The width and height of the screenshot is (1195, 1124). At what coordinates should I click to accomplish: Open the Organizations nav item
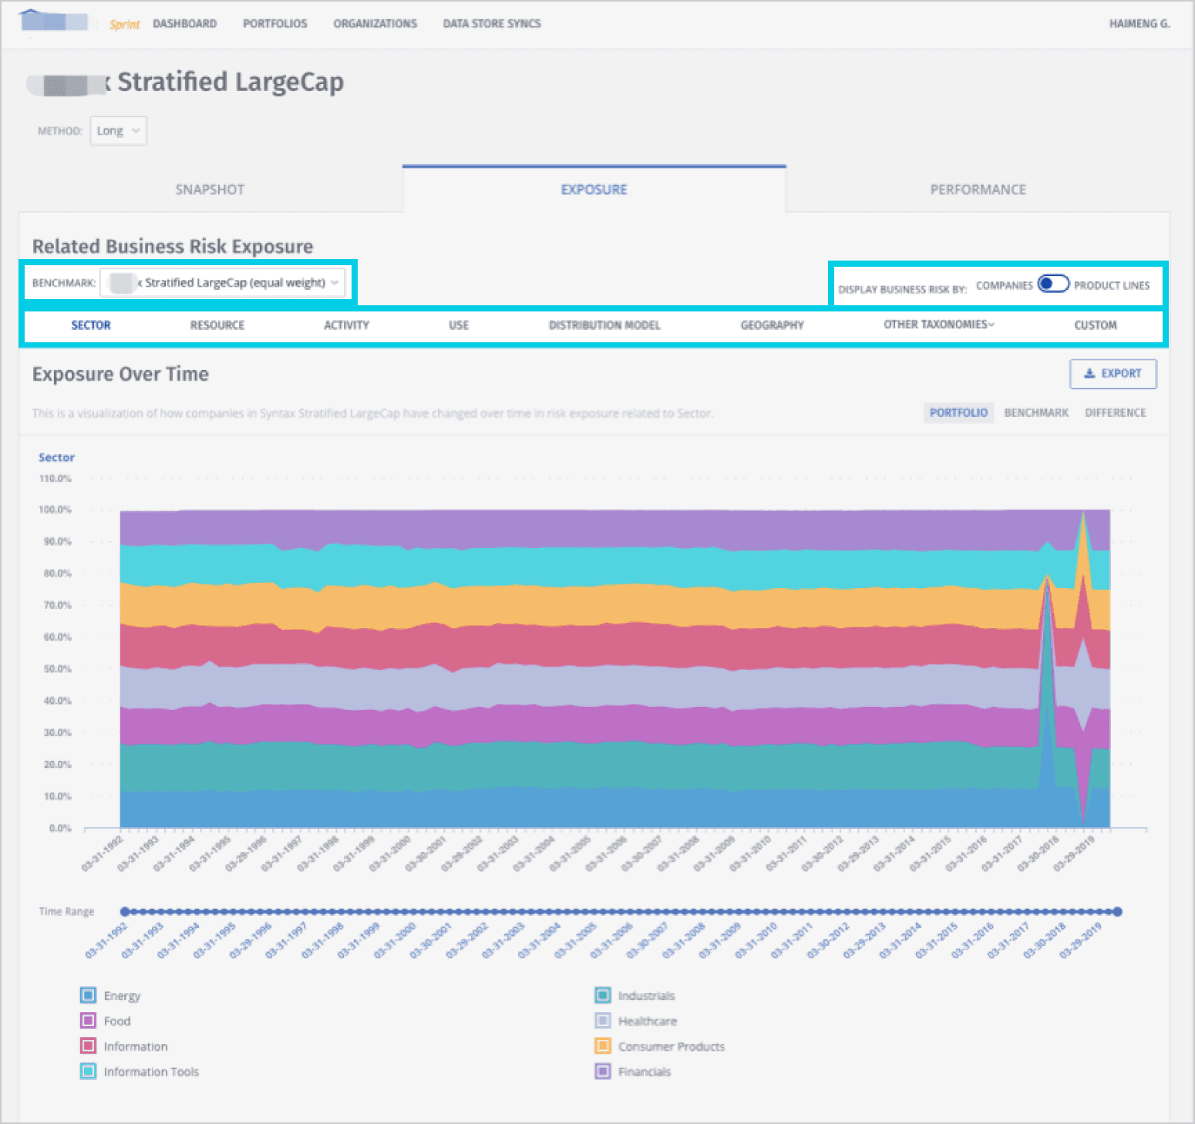[375, 24]
